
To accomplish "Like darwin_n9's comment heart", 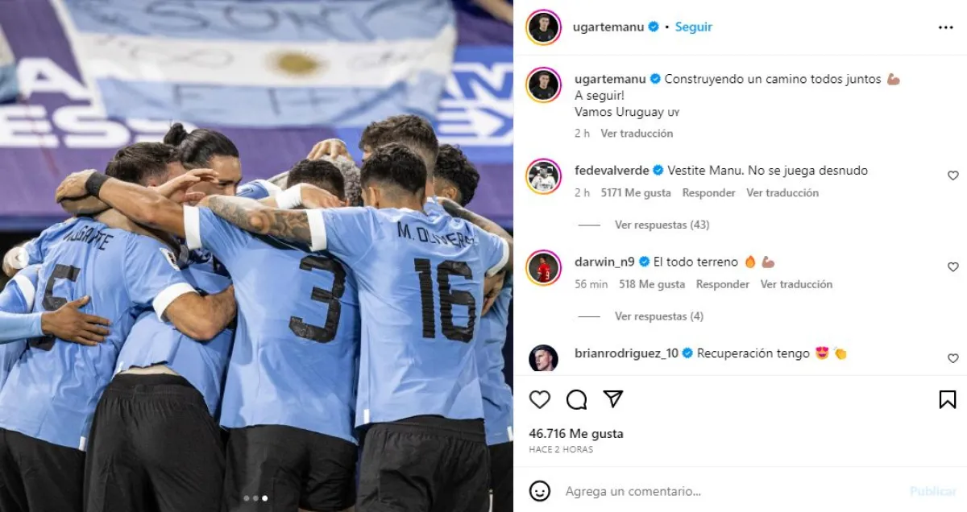I will click(953, 267).
